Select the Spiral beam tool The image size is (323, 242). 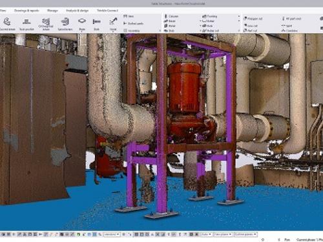click(x=65, y=24)
